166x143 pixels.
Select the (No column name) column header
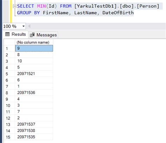34,42
